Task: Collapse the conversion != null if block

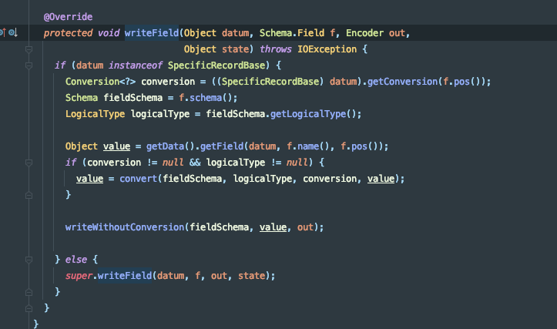Action: [29, 163]
